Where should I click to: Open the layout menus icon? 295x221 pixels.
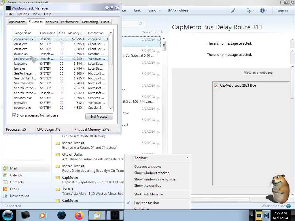pos(249,11)
